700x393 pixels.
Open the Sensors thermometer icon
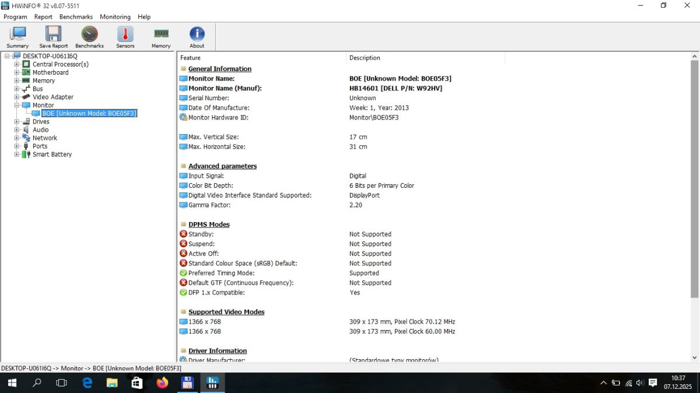pos(125,37)
